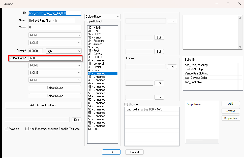Click the highlighted '44 - Unnamed' slot

point(102,73)
